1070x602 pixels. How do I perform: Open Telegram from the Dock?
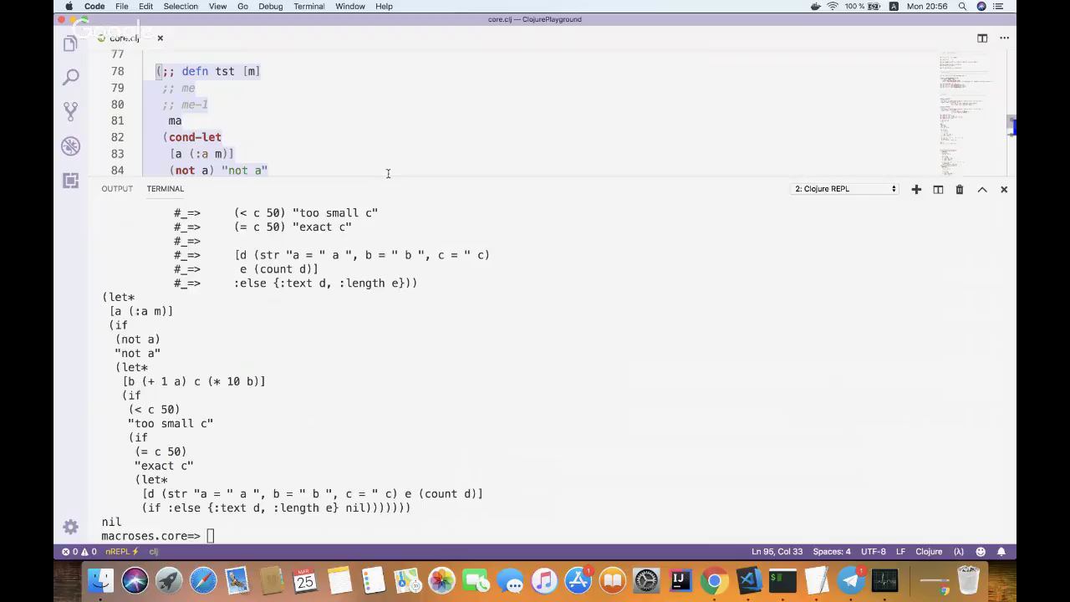point(851,579)
